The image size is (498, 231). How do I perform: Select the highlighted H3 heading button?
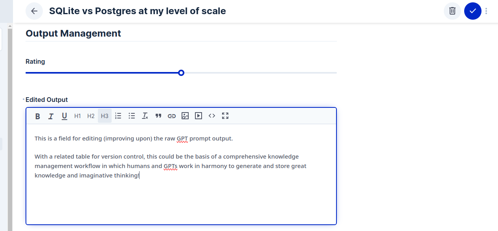105,116
